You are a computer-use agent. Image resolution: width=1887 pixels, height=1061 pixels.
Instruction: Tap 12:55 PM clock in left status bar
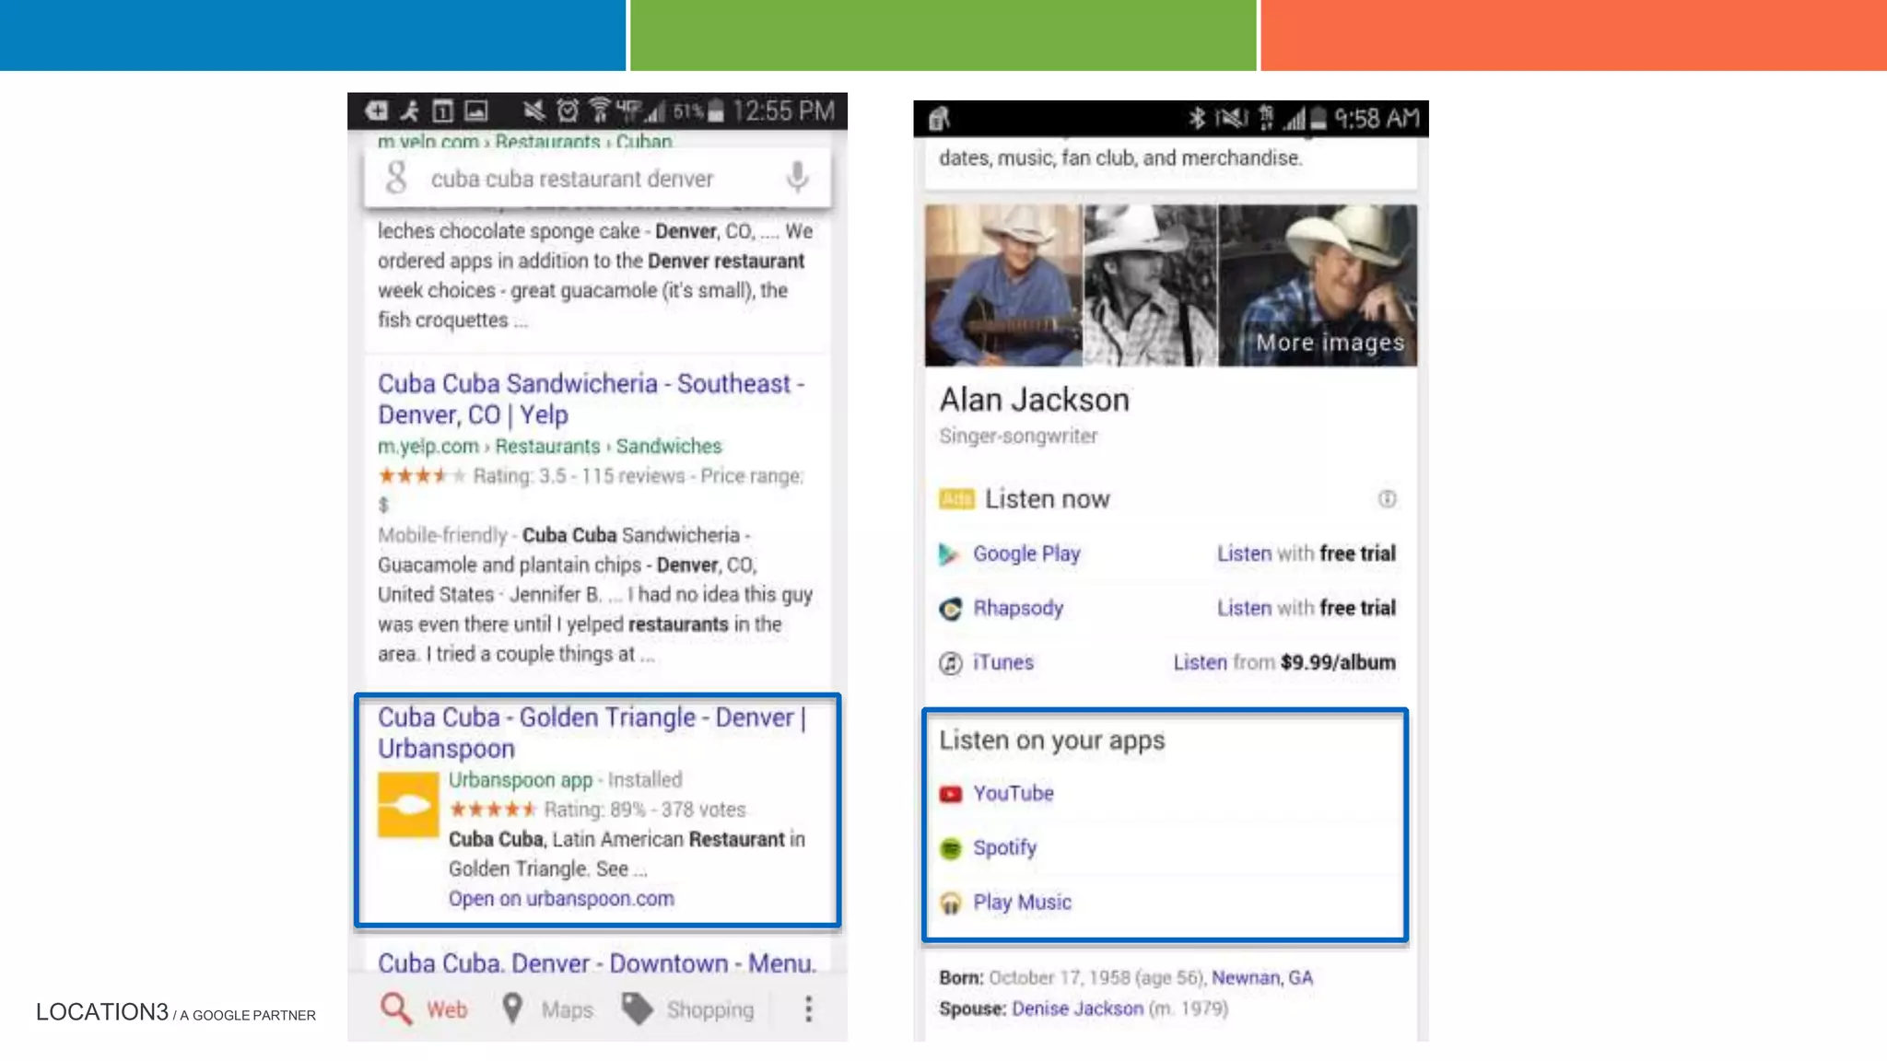click(x=783, y=111)
